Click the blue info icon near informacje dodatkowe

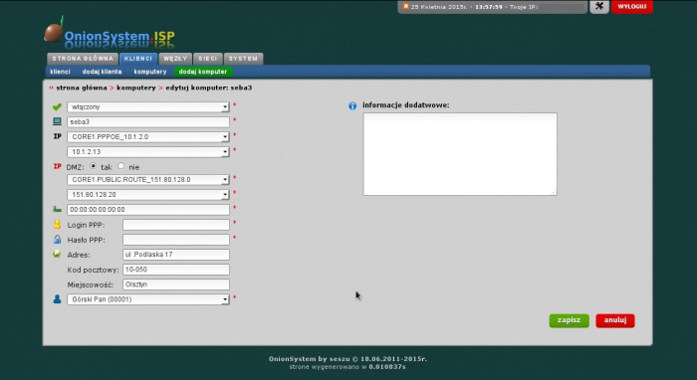click(x=352, y=105)
